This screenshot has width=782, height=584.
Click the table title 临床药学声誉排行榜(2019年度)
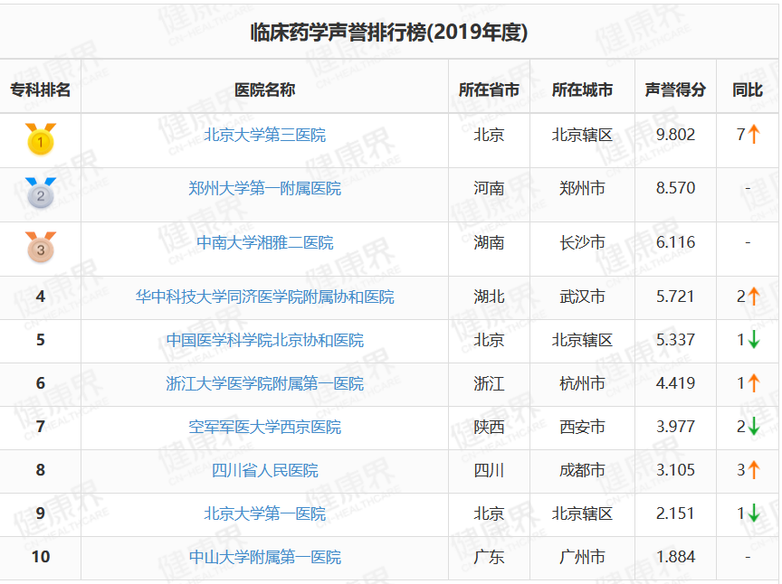click(389, 33)
